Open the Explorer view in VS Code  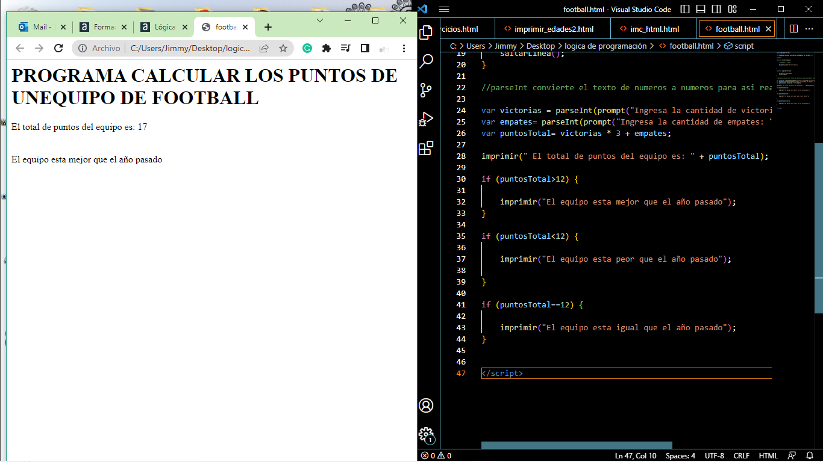426,32
